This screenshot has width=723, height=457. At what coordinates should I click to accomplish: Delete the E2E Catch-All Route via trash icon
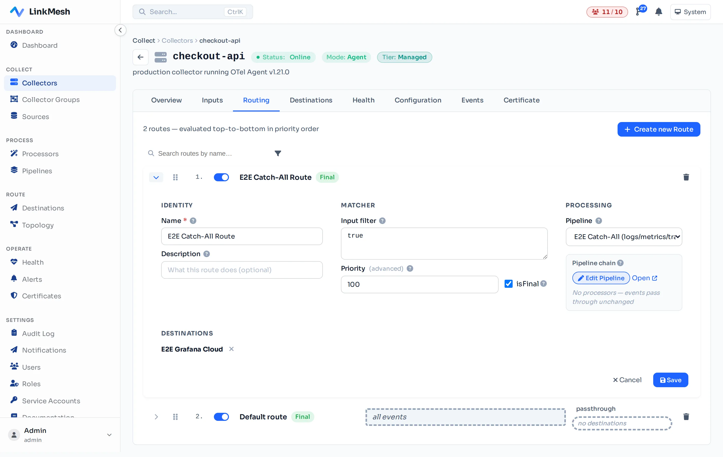tap(686, 177)
